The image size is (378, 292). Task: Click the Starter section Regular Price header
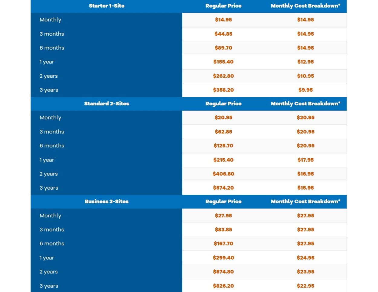[x=223, y=6]
